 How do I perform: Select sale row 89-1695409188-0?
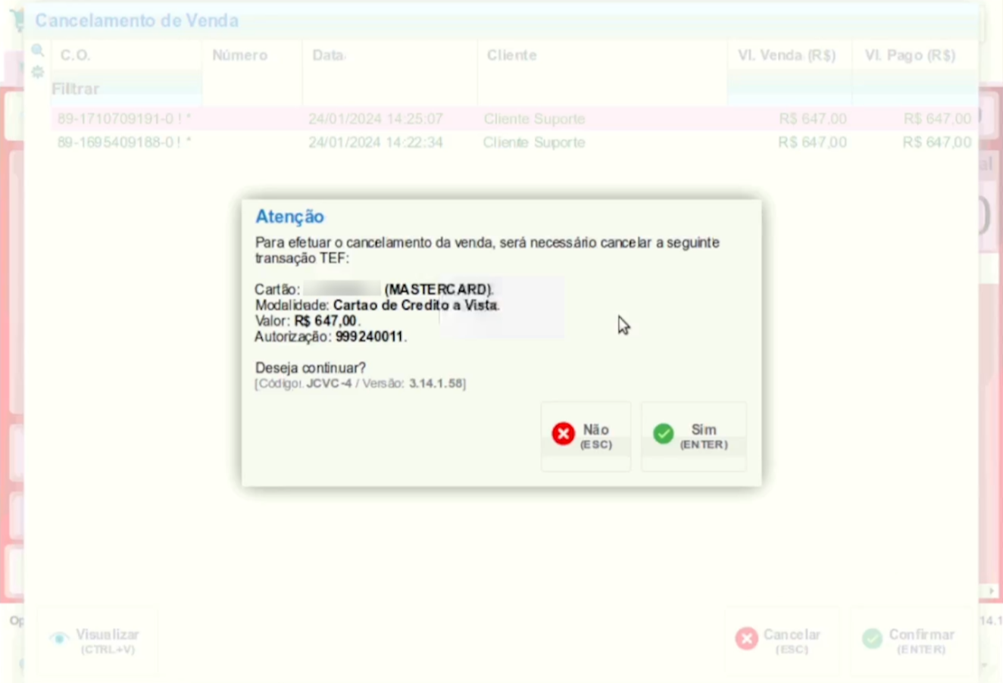tap(124, 142)
